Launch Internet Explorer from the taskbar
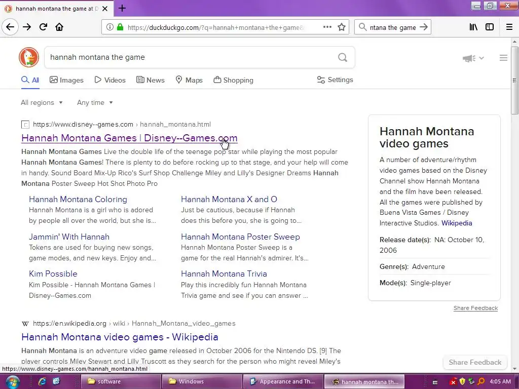This screenshot has height=389, width=519. (42, 382)
